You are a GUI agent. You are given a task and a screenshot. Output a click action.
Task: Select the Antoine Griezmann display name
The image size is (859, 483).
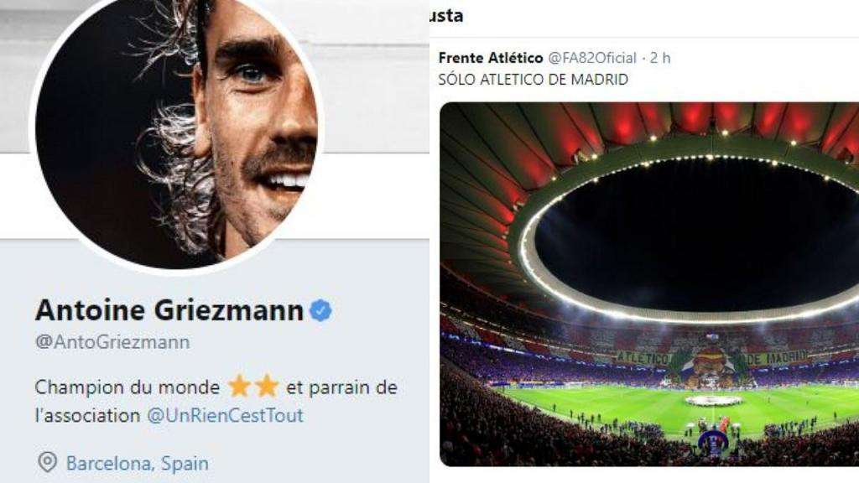coord(169,310)
